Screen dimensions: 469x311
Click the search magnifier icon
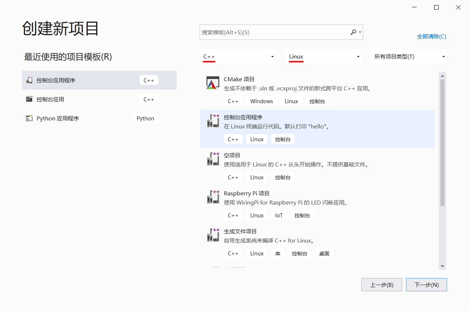(353, 32)
